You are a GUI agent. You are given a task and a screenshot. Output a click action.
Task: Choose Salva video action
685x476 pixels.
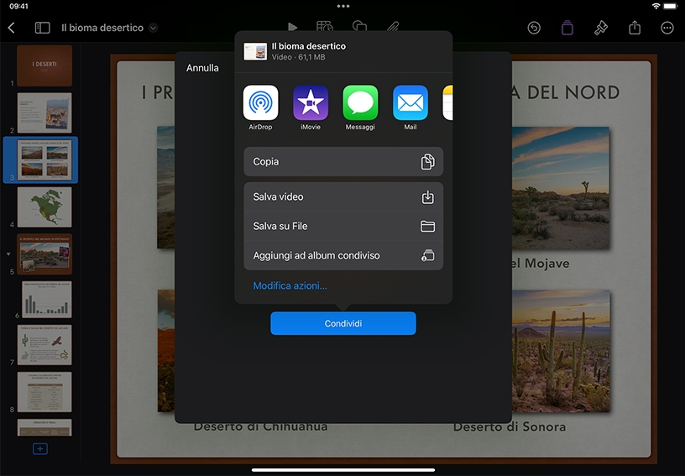pos(343,197)
